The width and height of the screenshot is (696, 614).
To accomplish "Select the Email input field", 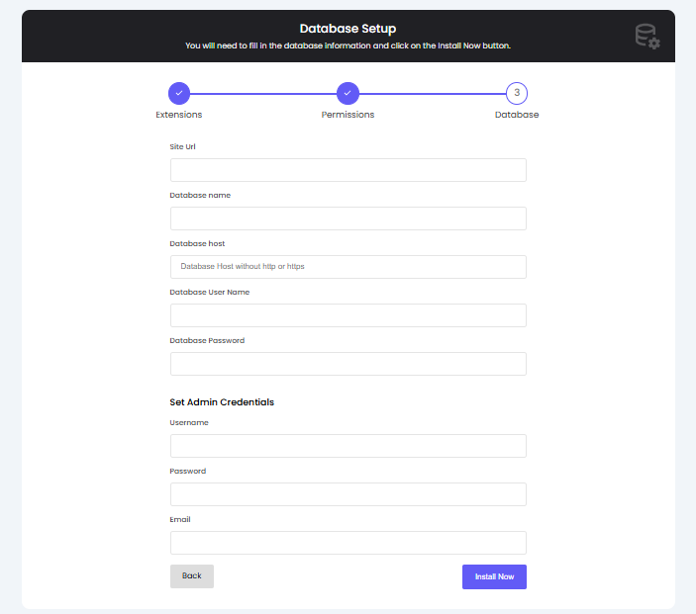I will tap(348, 543).
